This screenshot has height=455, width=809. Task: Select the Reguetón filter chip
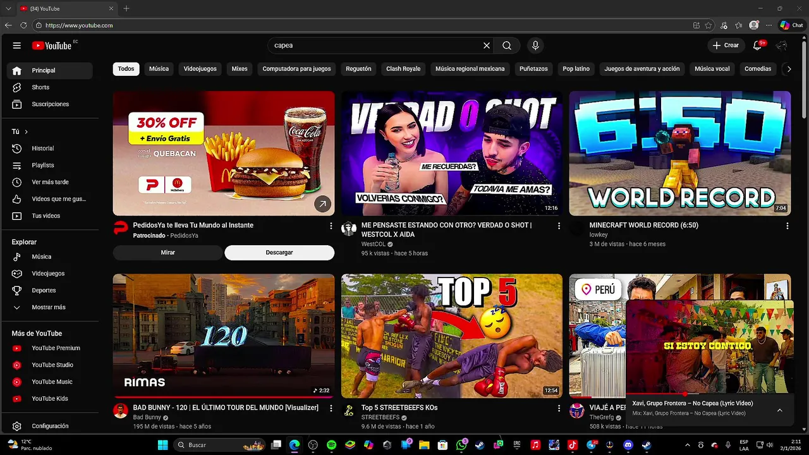coord(358,69)
